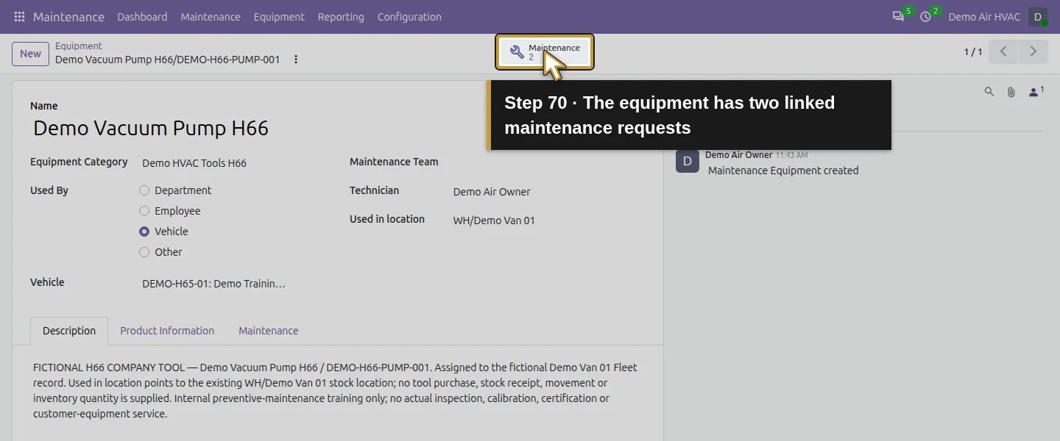This screenshot has width=1060, height=441.
Task: Show followers person icon
Action: tap(1036, 92)
